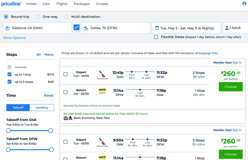Check the first 11:14a DFW return box
The image size is (248, 160).
coord(66,92)
